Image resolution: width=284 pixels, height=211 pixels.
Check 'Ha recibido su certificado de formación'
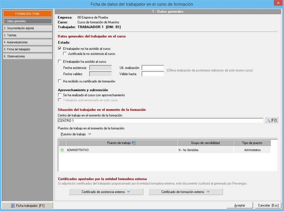(x=59, y=81)
